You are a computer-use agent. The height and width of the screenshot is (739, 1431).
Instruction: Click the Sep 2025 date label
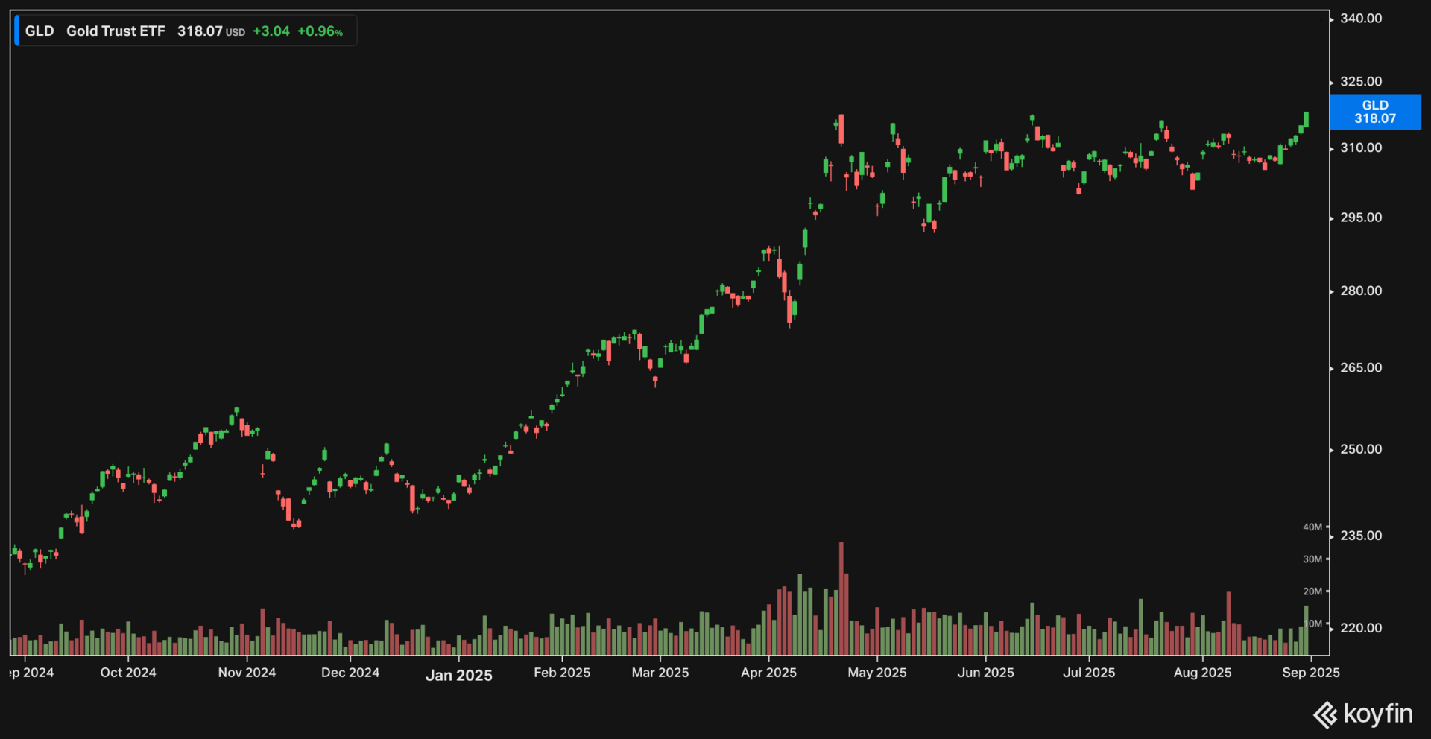click(1311, 673)
